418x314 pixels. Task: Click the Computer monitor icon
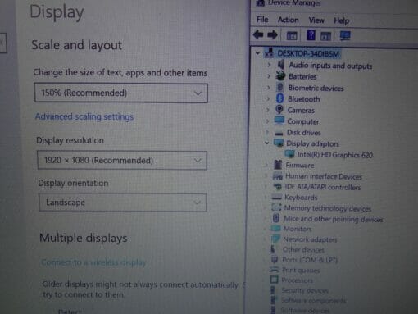[279, 121]
